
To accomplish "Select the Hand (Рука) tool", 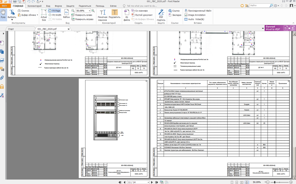I will coord(3,14).
